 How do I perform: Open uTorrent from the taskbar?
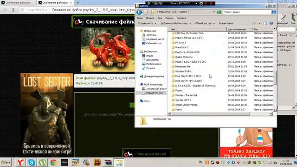43,162
